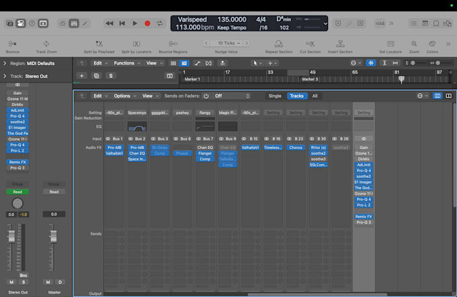This screenshot has height=297, width=457.
Task: Solo the Stereo Out channel strip
Action: click(x=24, y=282)
